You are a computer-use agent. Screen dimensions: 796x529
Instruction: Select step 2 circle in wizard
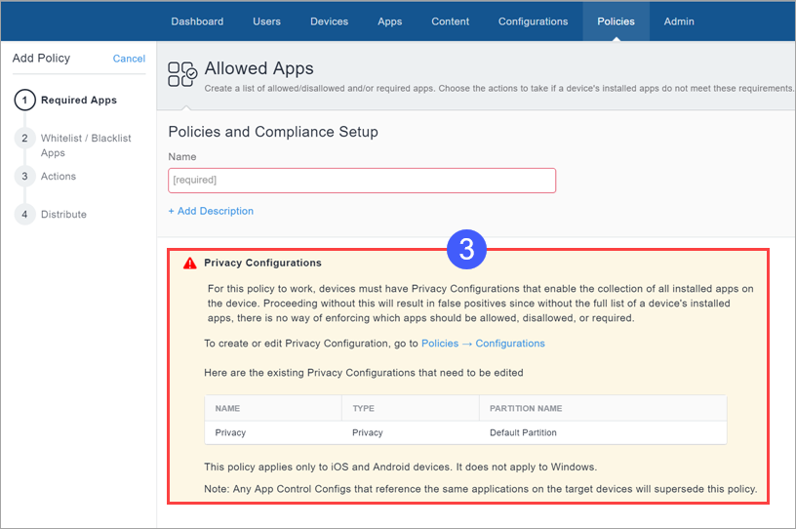tap(24, 139)
